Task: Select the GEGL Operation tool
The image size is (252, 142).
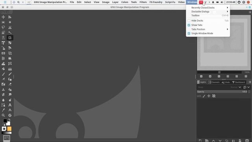Action: [x=10, y=115]
